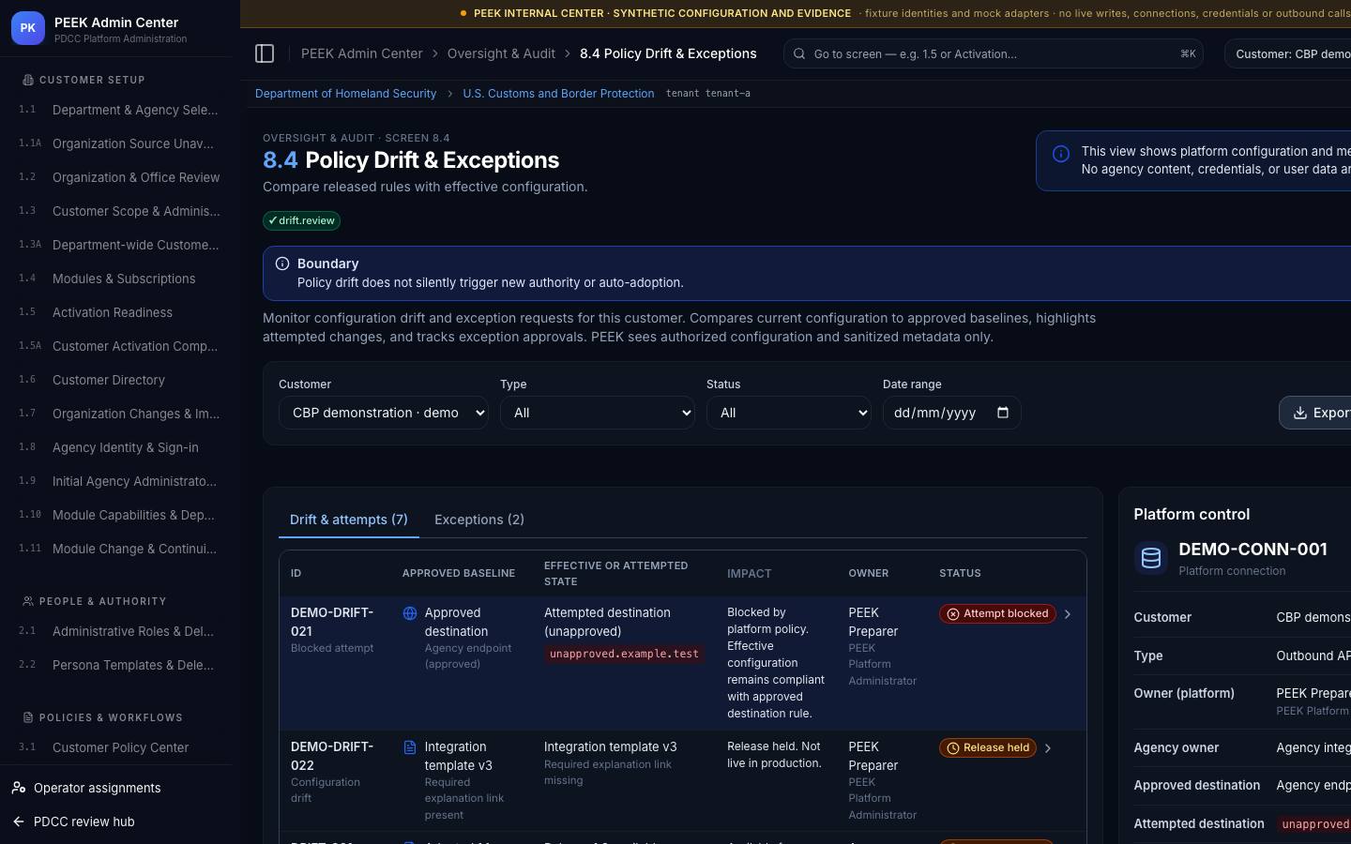
Task: Open Activation Readiness in sidebar
Action: (x=120, y=312)
